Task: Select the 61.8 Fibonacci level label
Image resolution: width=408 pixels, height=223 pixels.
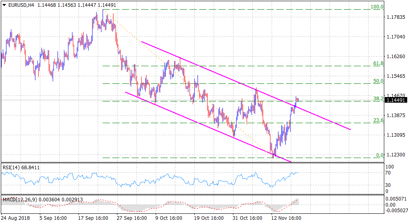Action: click(x=378, y=63)
